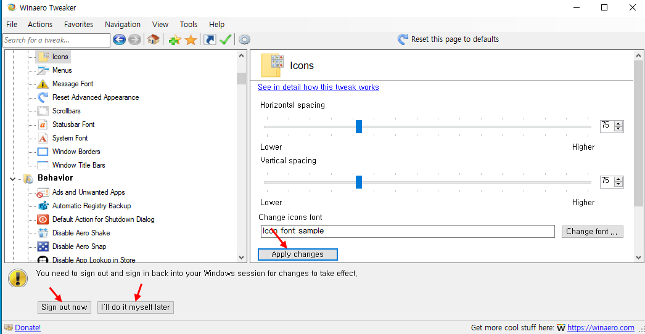Click the blue Back navigation arrow

click(x=119, y=40)
